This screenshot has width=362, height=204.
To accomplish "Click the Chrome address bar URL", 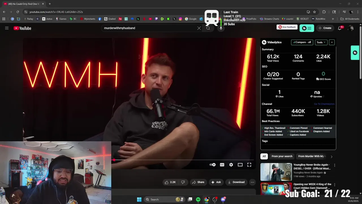I will click(56, 12).
